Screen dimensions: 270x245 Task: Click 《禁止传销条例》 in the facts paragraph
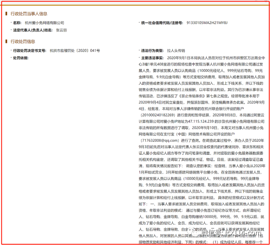192,96
